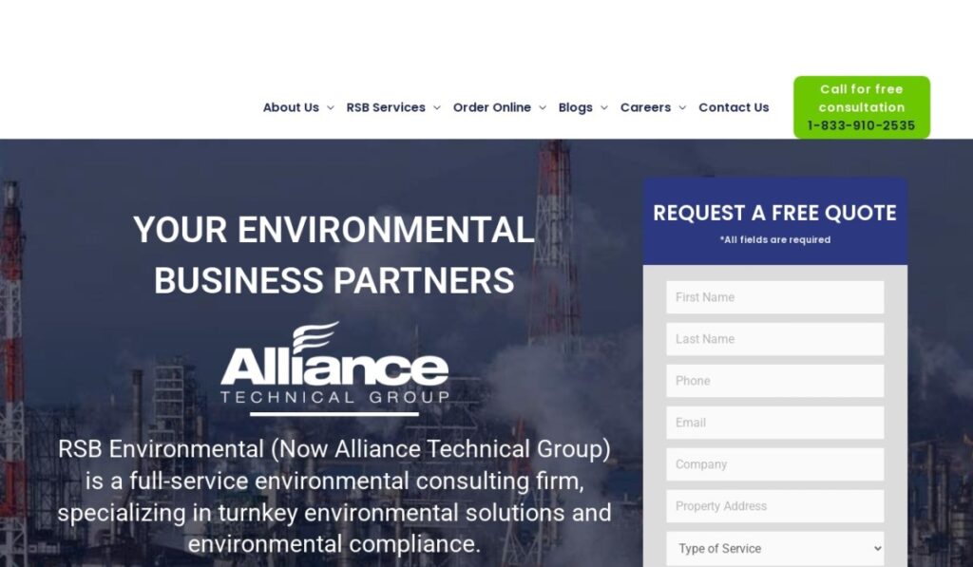The image size is (973, 567).
Task: Click into the Email field
Action: (x=775, y=423)
